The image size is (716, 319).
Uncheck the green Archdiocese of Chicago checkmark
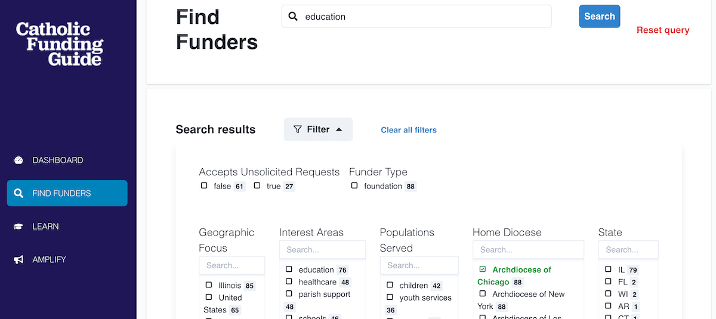point(483,270)
